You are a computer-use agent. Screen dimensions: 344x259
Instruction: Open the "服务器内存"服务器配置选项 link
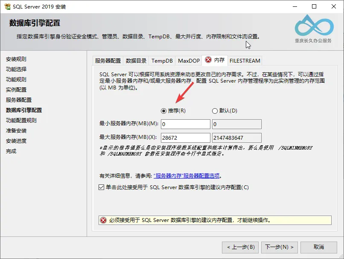click(x=187, y=176)
